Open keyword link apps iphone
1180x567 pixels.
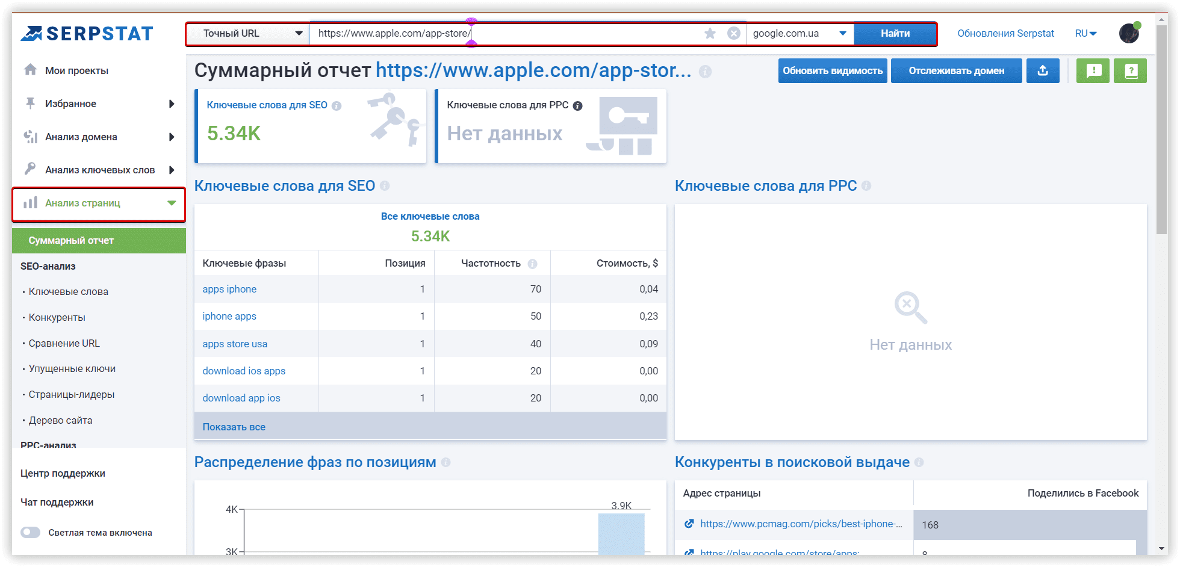(229, 289)
